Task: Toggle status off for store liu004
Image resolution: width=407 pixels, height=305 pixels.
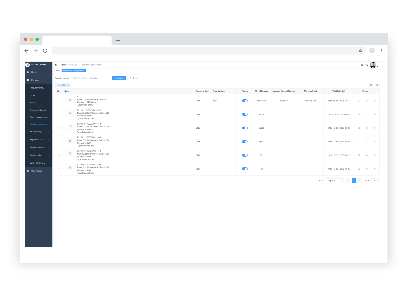Action: click(244, 141)
